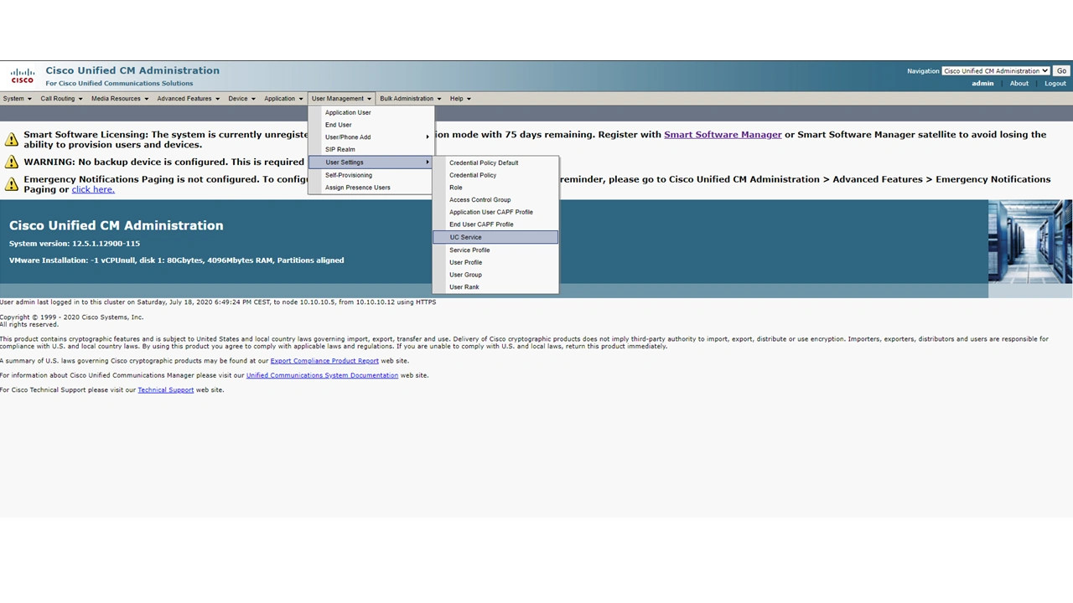Open the Advanced Features menu
This screenshot has width=1073, height=603.
(188, 99)
